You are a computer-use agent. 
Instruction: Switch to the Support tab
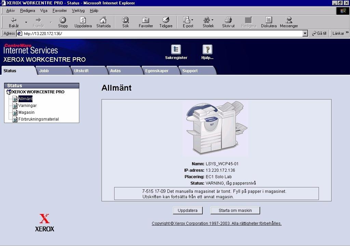coord(197,71)
